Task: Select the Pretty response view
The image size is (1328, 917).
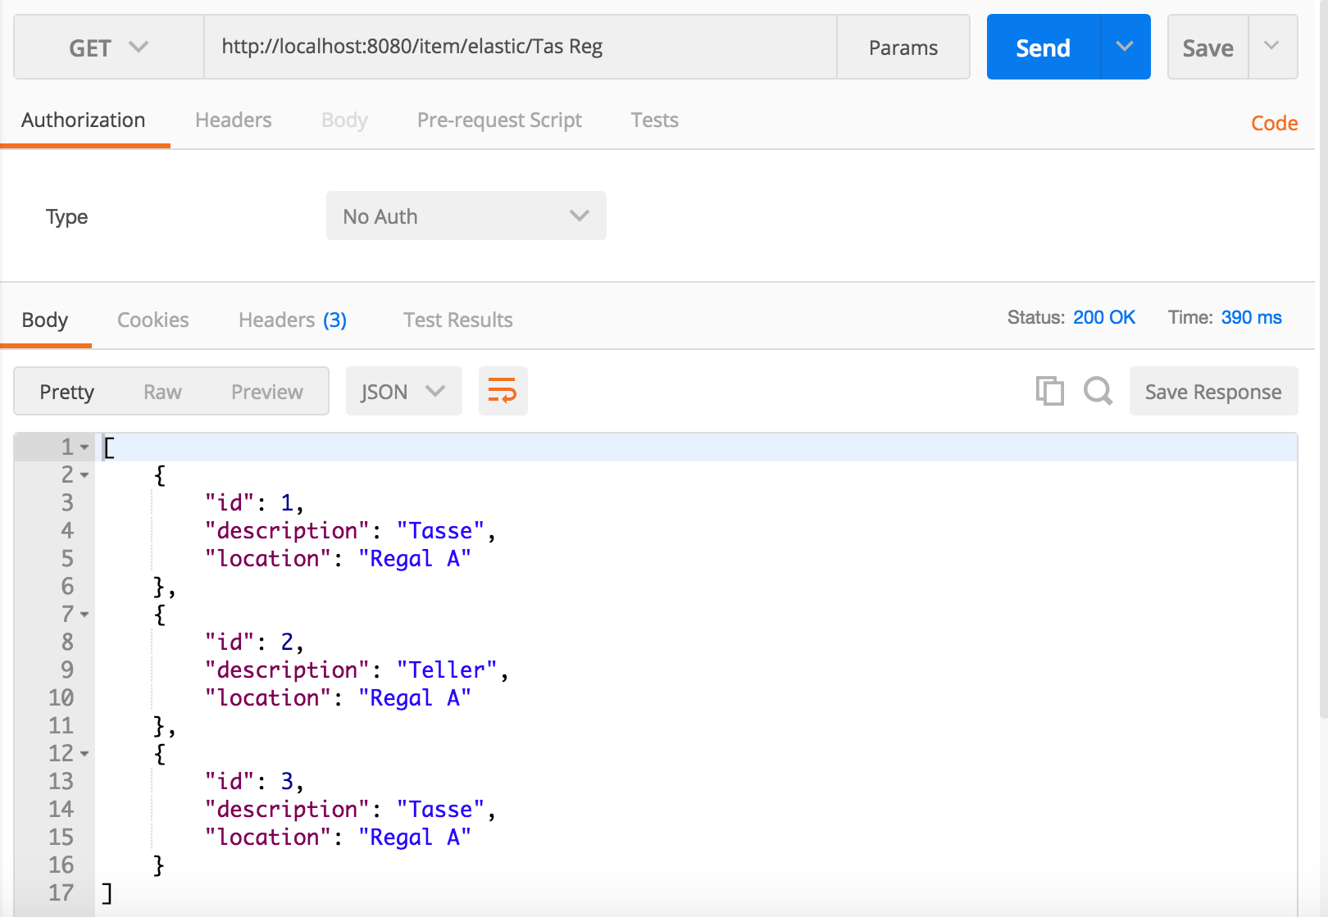Action: tap(67, 392)
